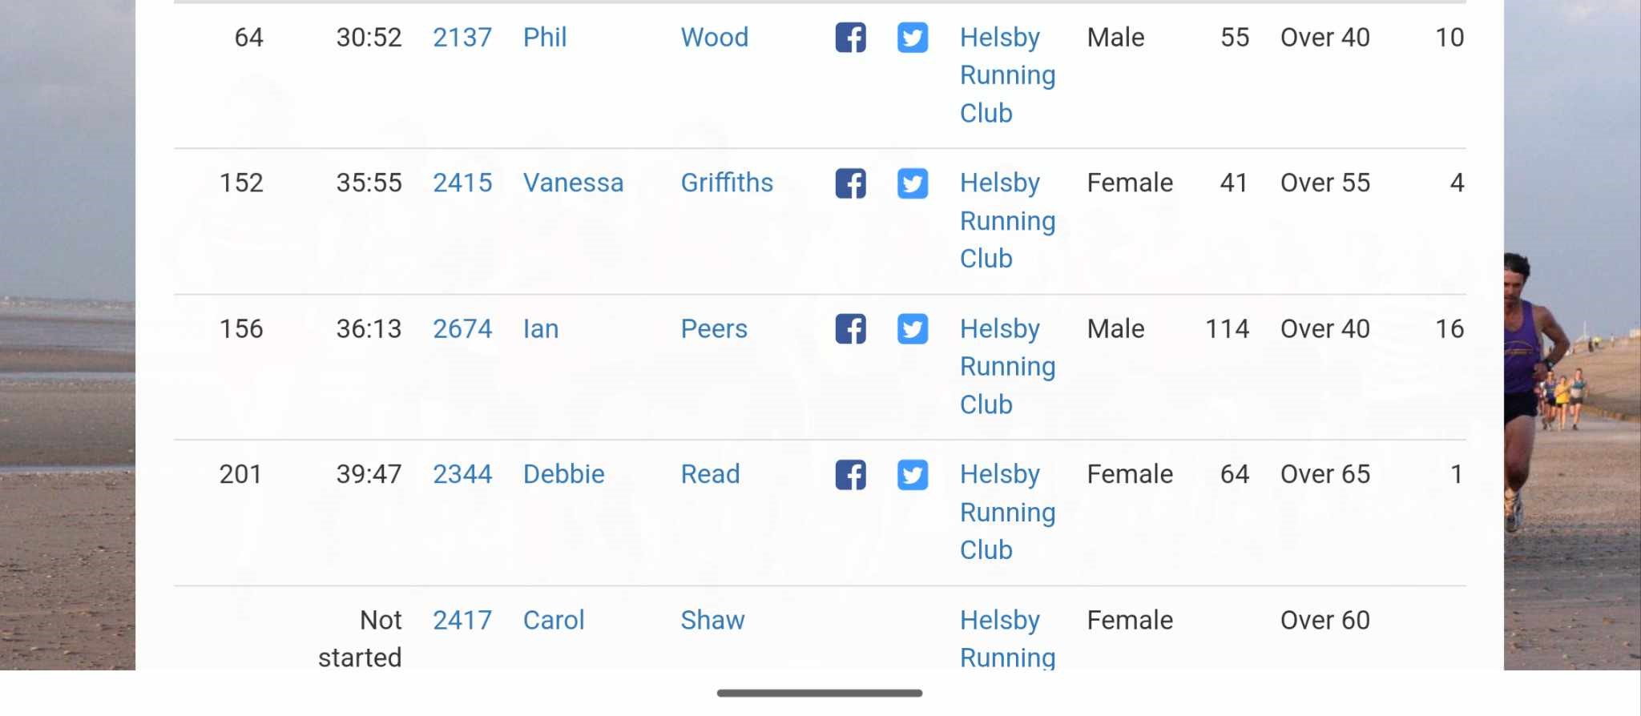Image resolution: width=1641 pixels, height=716 pixels.
Task: Click Carol's first name link
Action: [x=554, y=620]
